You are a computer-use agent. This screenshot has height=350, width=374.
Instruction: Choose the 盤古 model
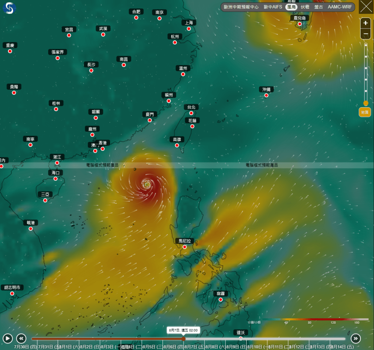click(x=318, y=7)
